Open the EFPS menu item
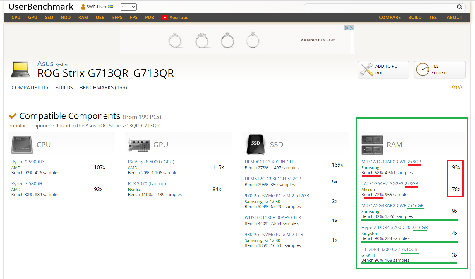This screenshot has height=279, width=475. coord(117,18)
